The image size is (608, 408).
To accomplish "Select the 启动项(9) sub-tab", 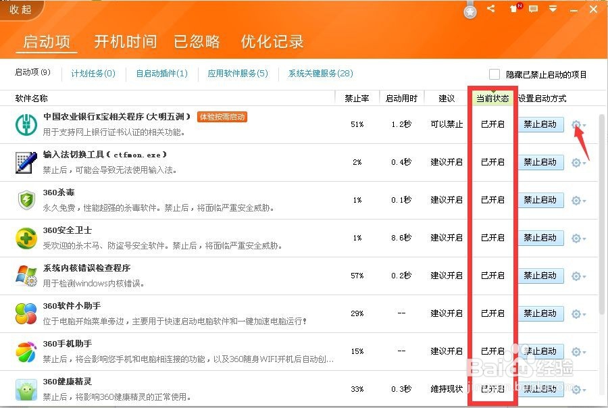I will click(x=32, y=72).
